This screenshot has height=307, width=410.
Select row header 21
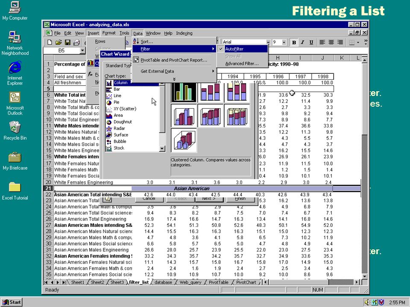pos(48,188)
